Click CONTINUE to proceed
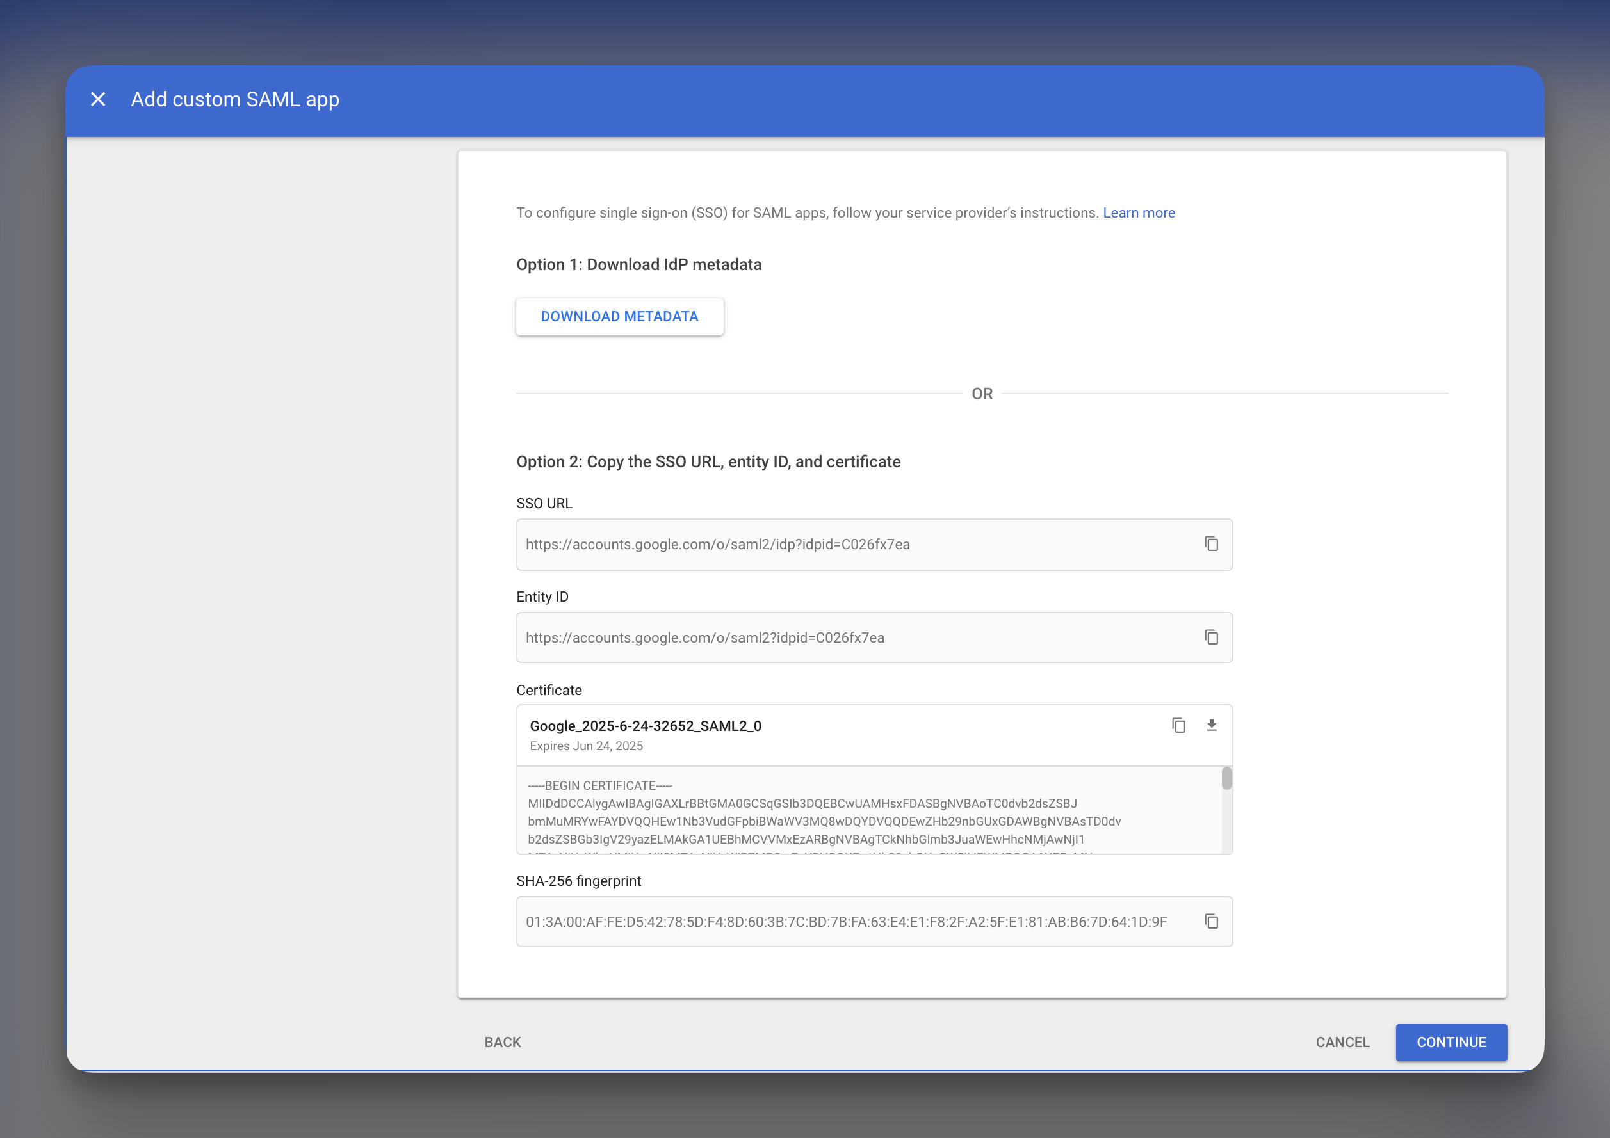 1451,1042
